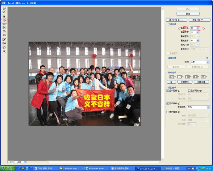Select the Hand tool in Liquify
The image size is (213, 171).
pyautogui.click(x=4, y=47)
